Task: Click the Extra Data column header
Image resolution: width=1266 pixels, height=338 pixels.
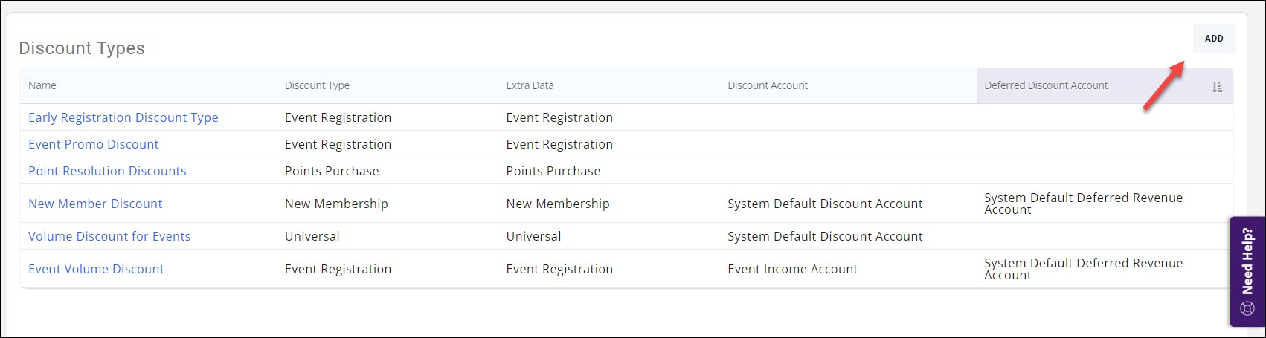Action: (x=530, y=85)
